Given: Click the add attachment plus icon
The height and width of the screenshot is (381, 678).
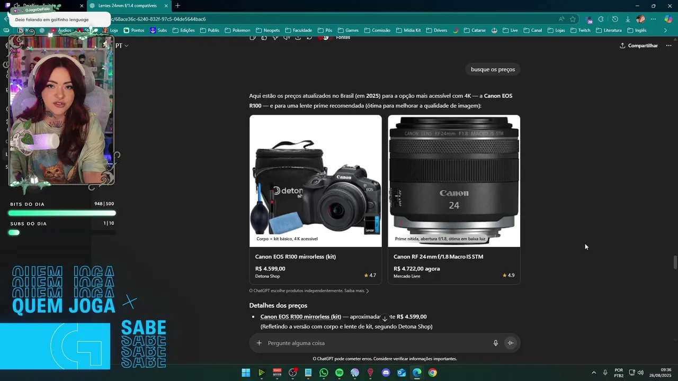Looking at the screenshot, I should tap(259, 343).
